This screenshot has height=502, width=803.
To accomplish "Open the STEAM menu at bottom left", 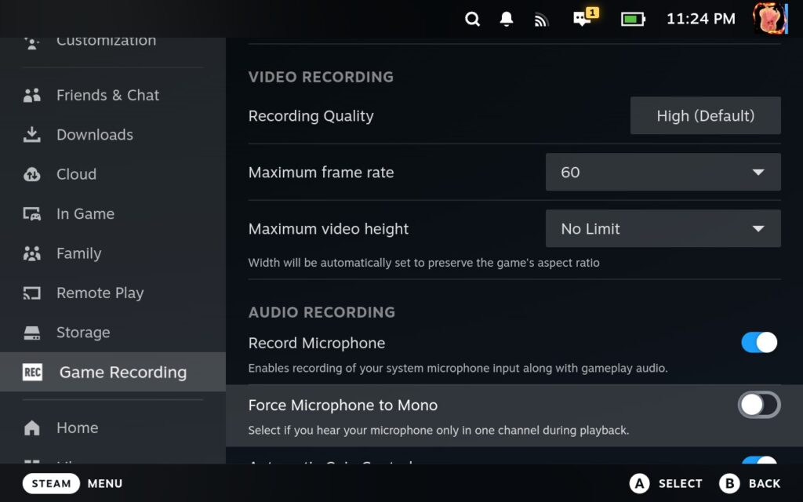I will (51, 483).
